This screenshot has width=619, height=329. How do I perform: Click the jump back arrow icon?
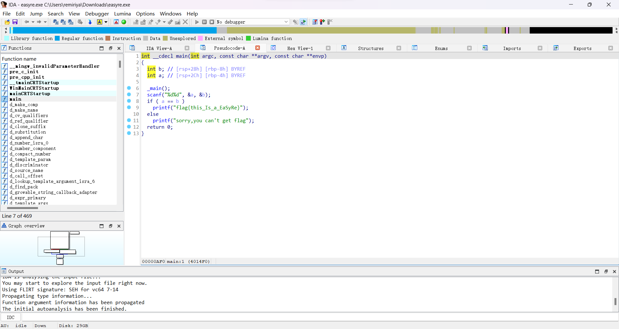point(27,22)
